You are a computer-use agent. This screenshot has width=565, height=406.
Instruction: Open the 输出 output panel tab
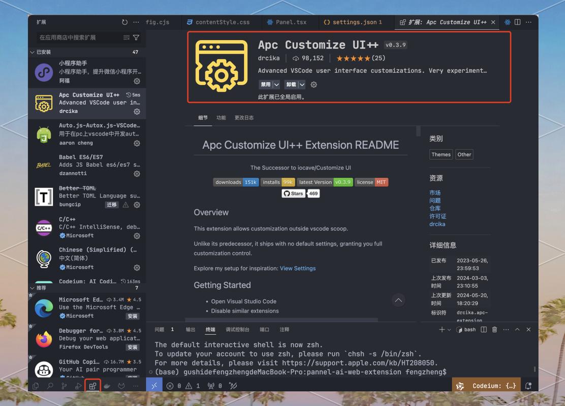pos(190,330)
